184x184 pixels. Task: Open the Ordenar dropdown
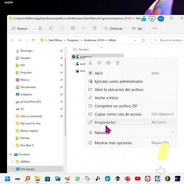coord(115,28)
